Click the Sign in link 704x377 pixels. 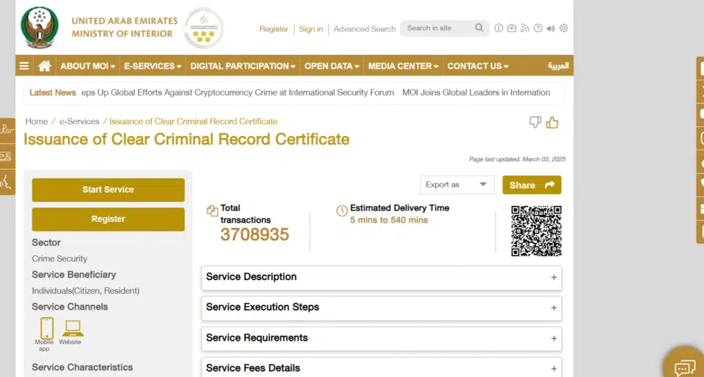[311, 29]
